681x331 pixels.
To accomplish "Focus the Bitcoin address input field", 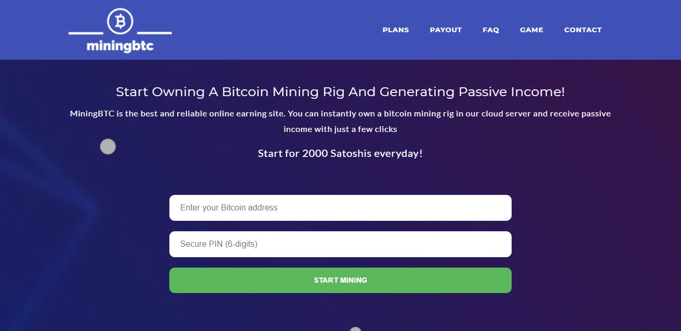I will point(340,208).
